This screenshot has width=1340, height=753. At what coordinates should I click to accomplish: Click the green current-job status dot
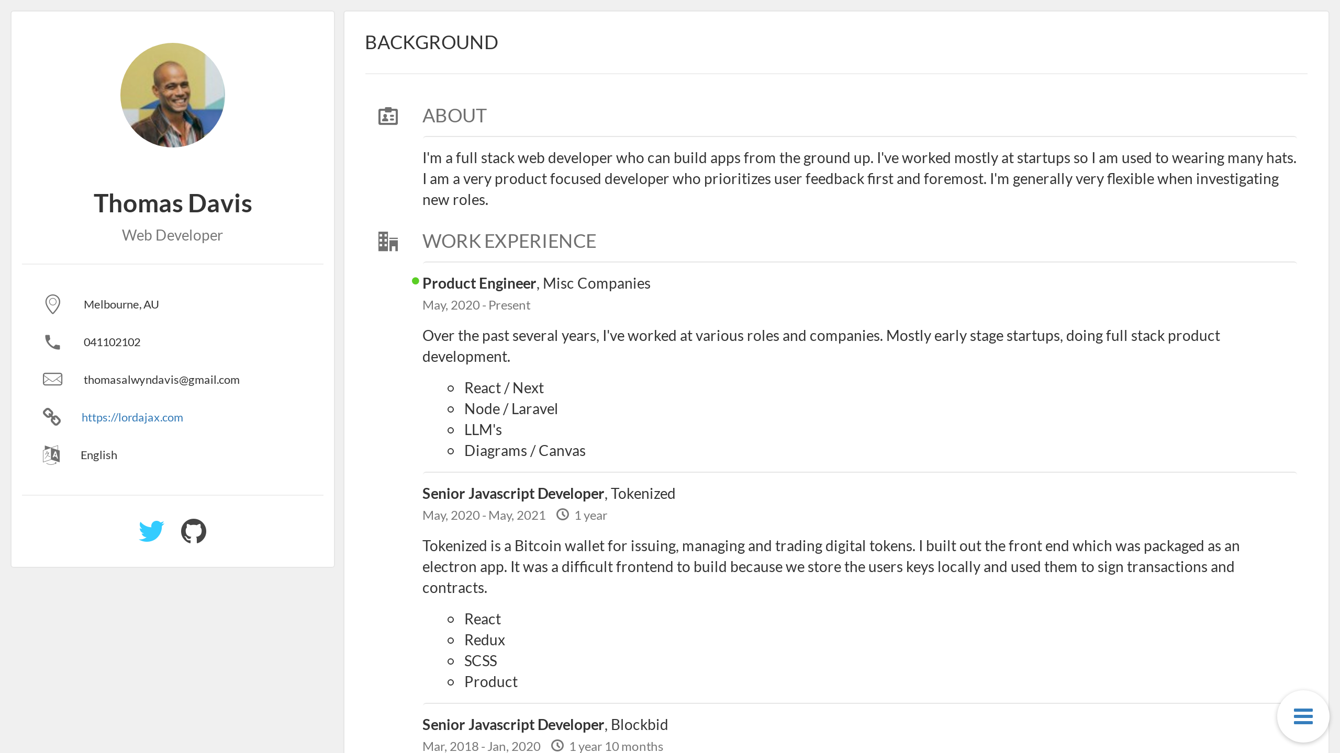415,281
